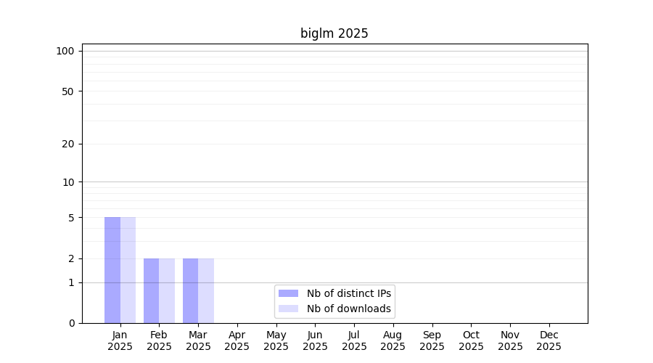Select the February distinct IPs dark bar

[x=151, y=290]
